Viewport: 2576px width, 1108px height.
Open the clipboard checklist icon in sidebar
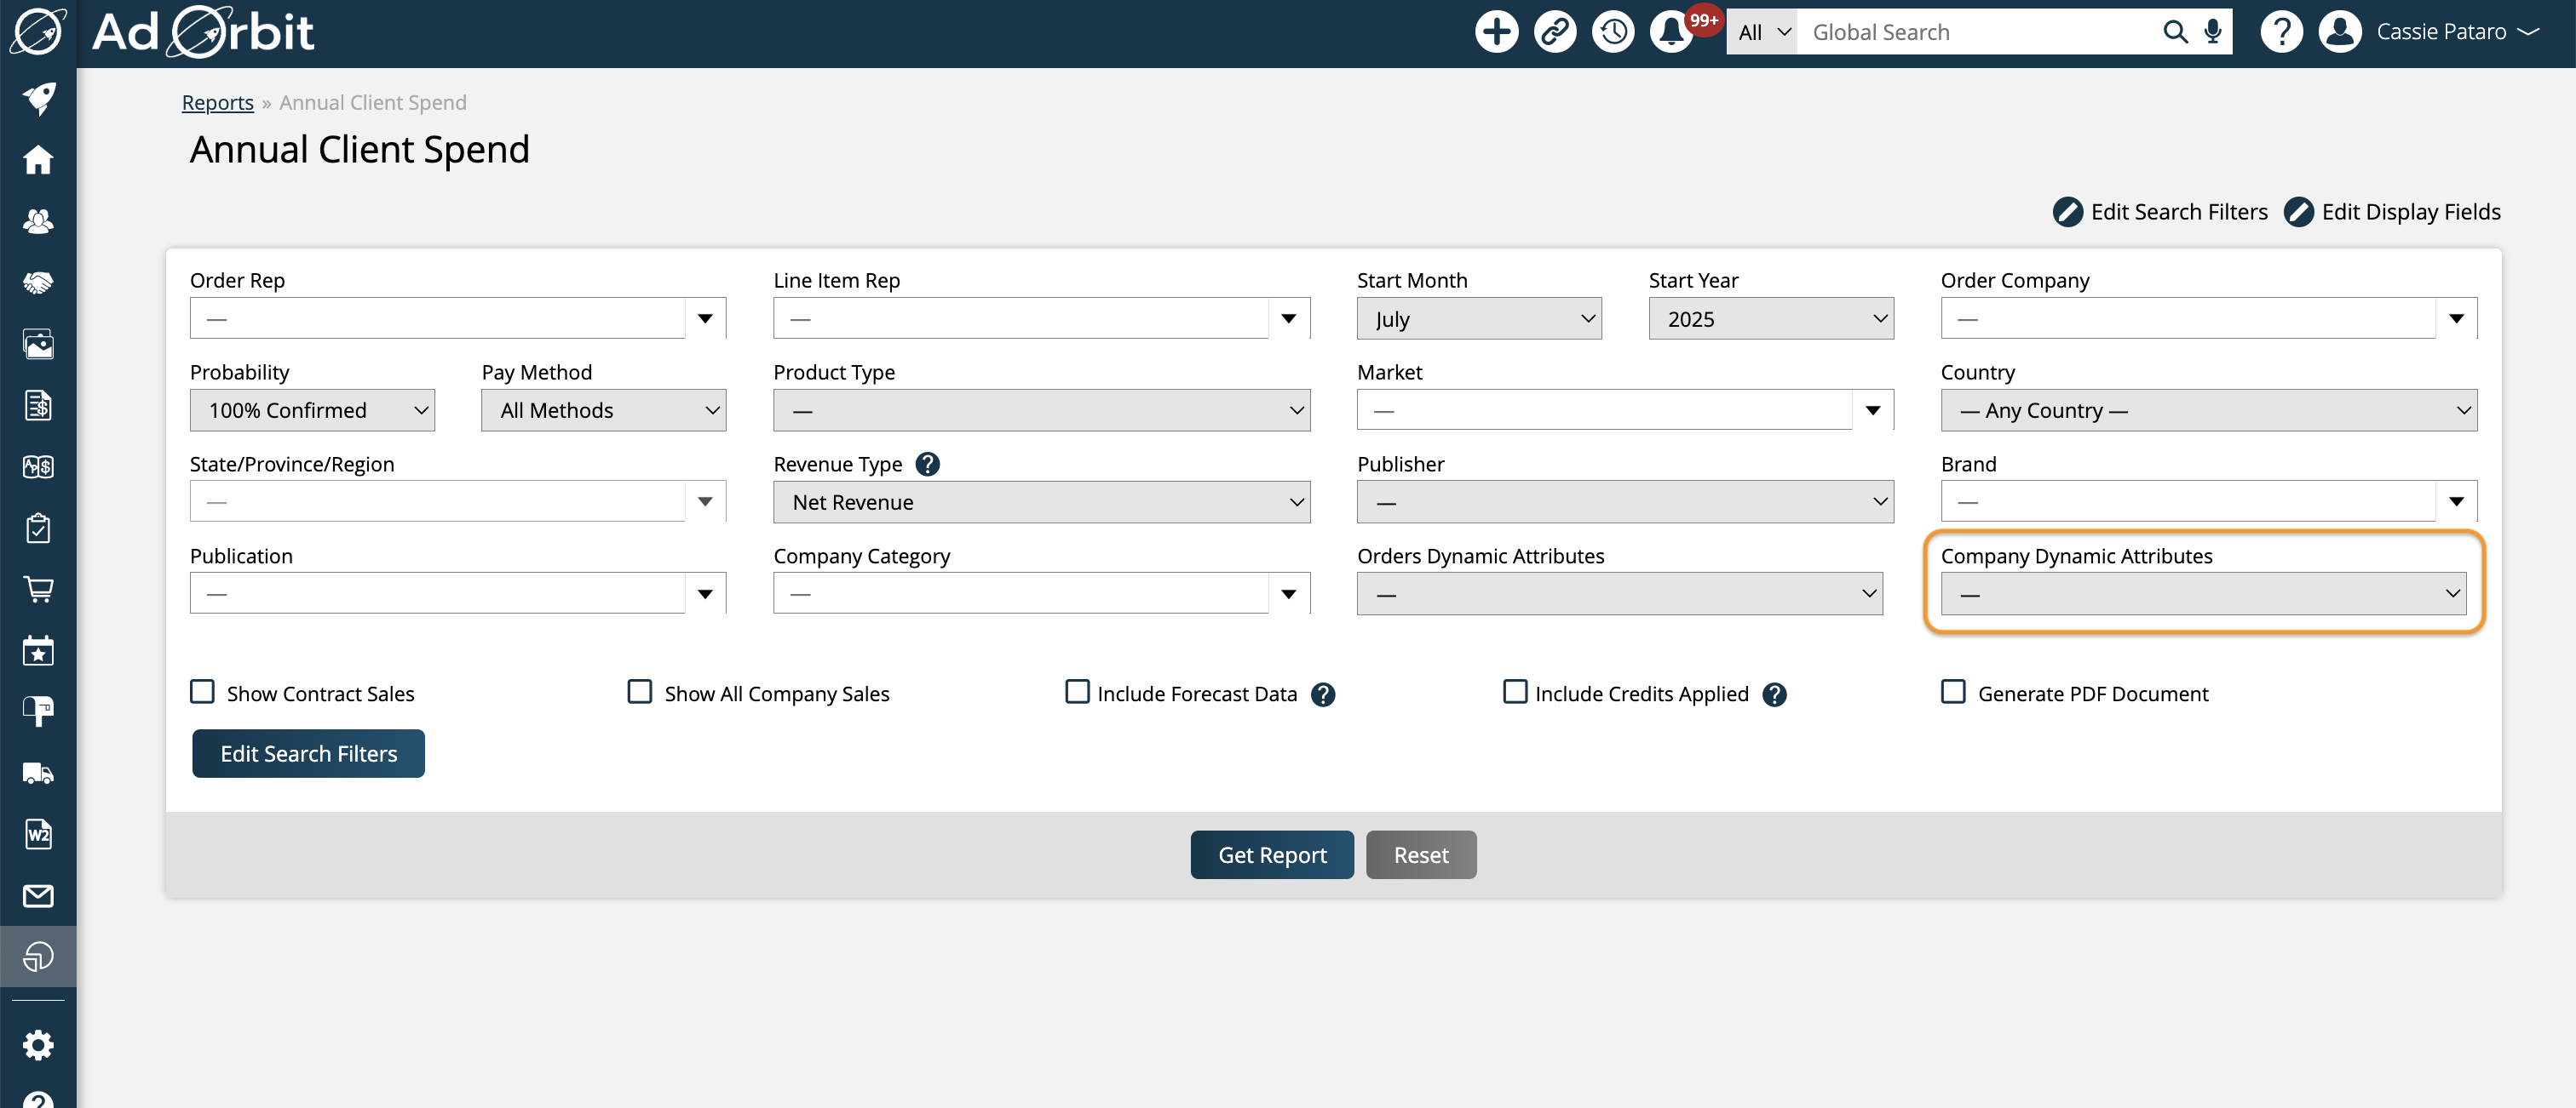(x=38, y=528)
